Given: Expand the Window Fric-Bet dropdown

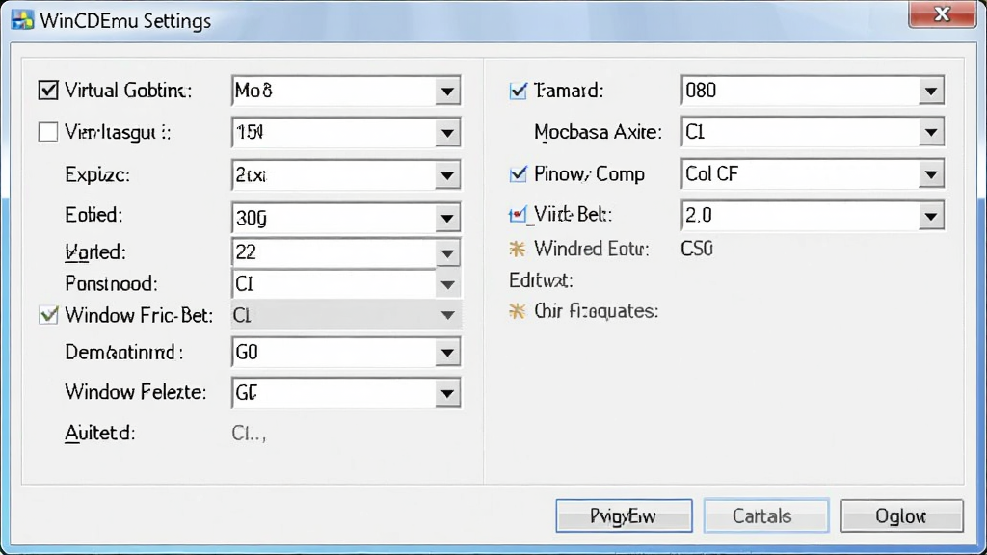Looking at the screenshot, I should (x=346, y=315).
